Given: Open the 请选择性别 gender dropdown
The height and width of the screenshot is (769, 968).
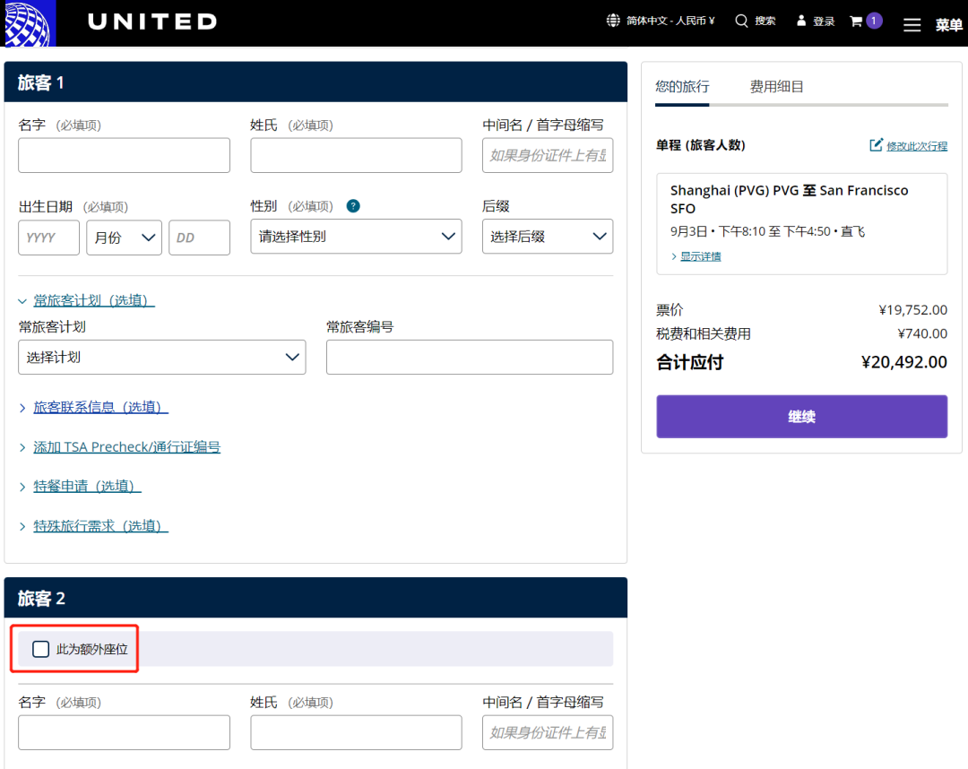Looking at the screenshot, I should (x=356, y=237).
